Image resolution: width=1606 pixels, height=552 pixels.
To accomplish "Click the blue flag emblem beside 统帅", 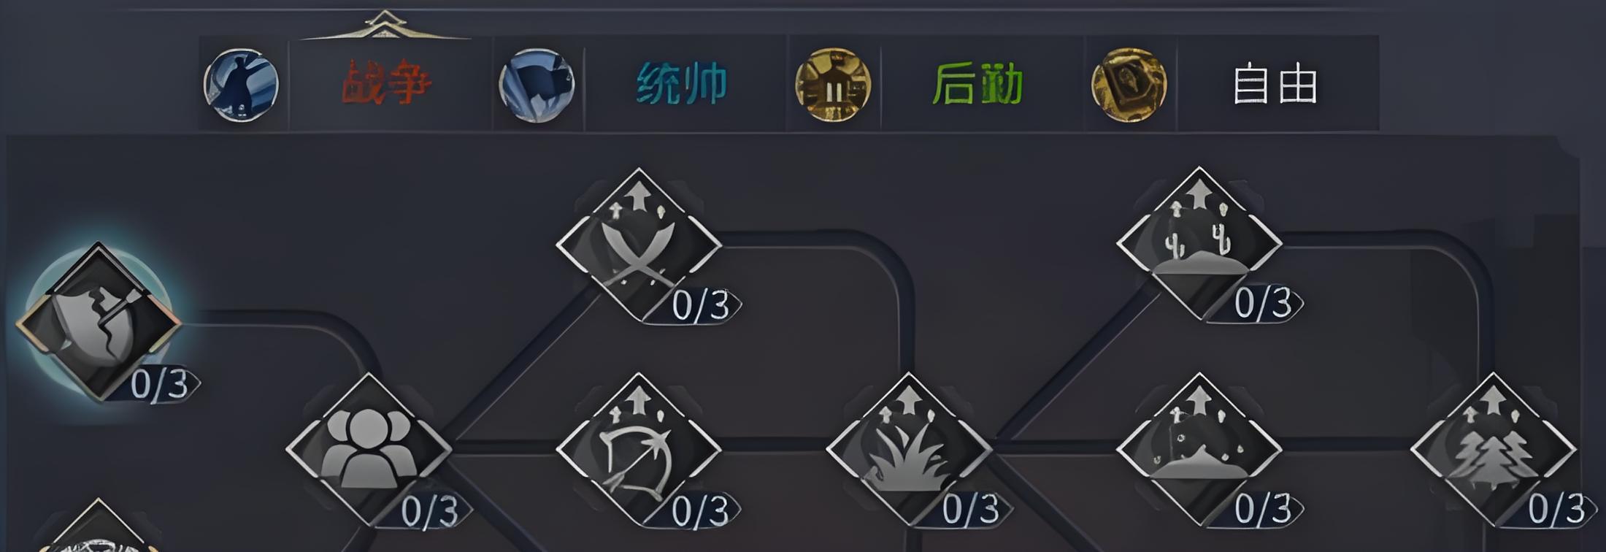I will click(x=537, y=85).
